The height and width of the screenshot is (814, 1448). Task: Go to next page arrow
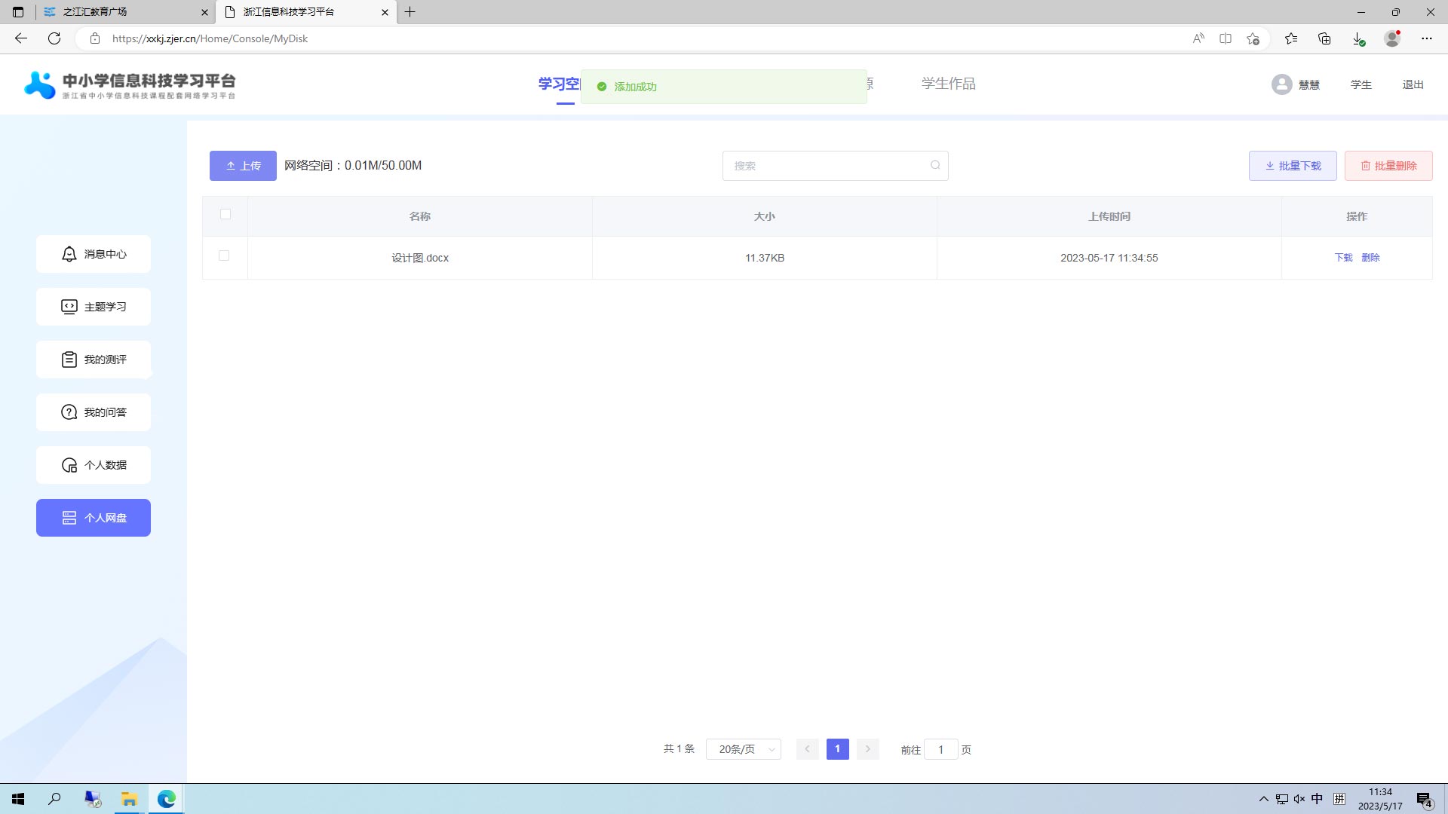[867, 749]
